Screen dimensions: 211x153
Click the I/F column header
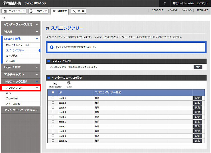[76, 93]
